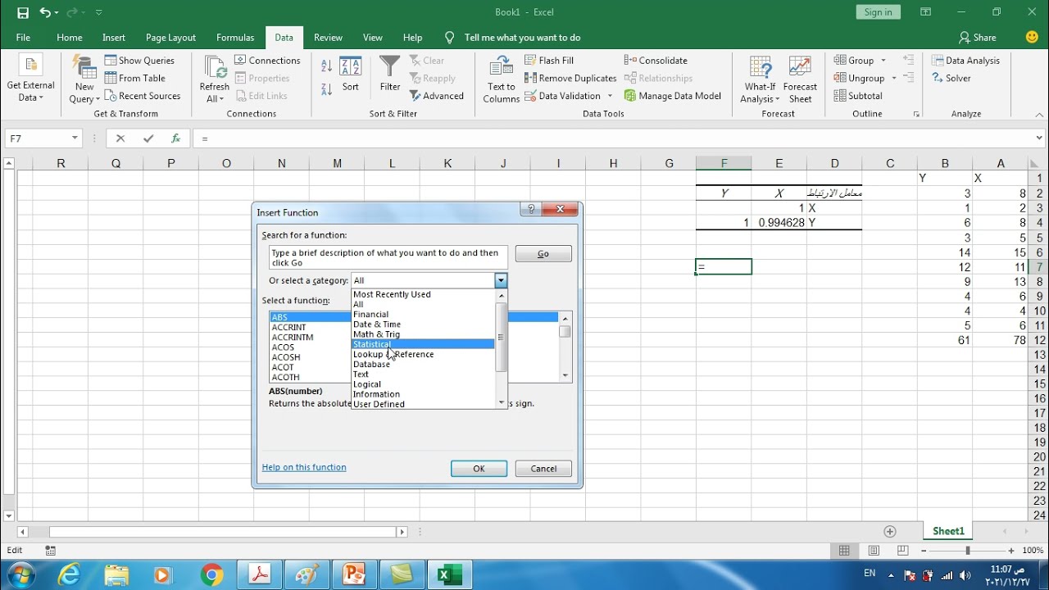Image resolution: width=1049 pixels, height=590 pixels.
Task: Click Share button
Action: point(977,38)
